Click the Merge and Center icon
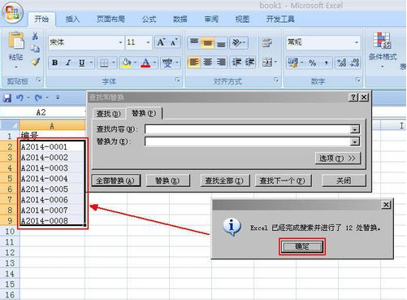407x300 pixels. [267, 63]
